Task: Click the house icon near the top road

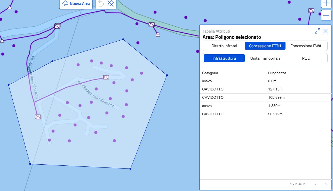Action: coord(158,35)
